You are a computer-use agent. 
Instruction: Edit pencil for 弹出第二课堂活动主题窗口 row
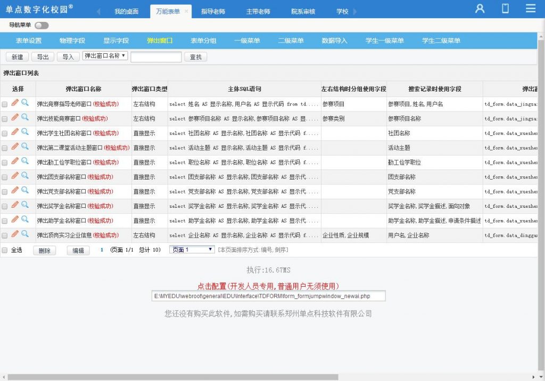point(14,146)
